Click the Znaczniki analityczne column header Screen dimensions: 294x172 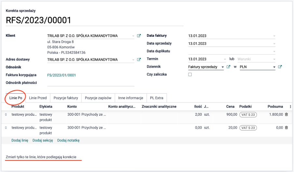point(159,107)
